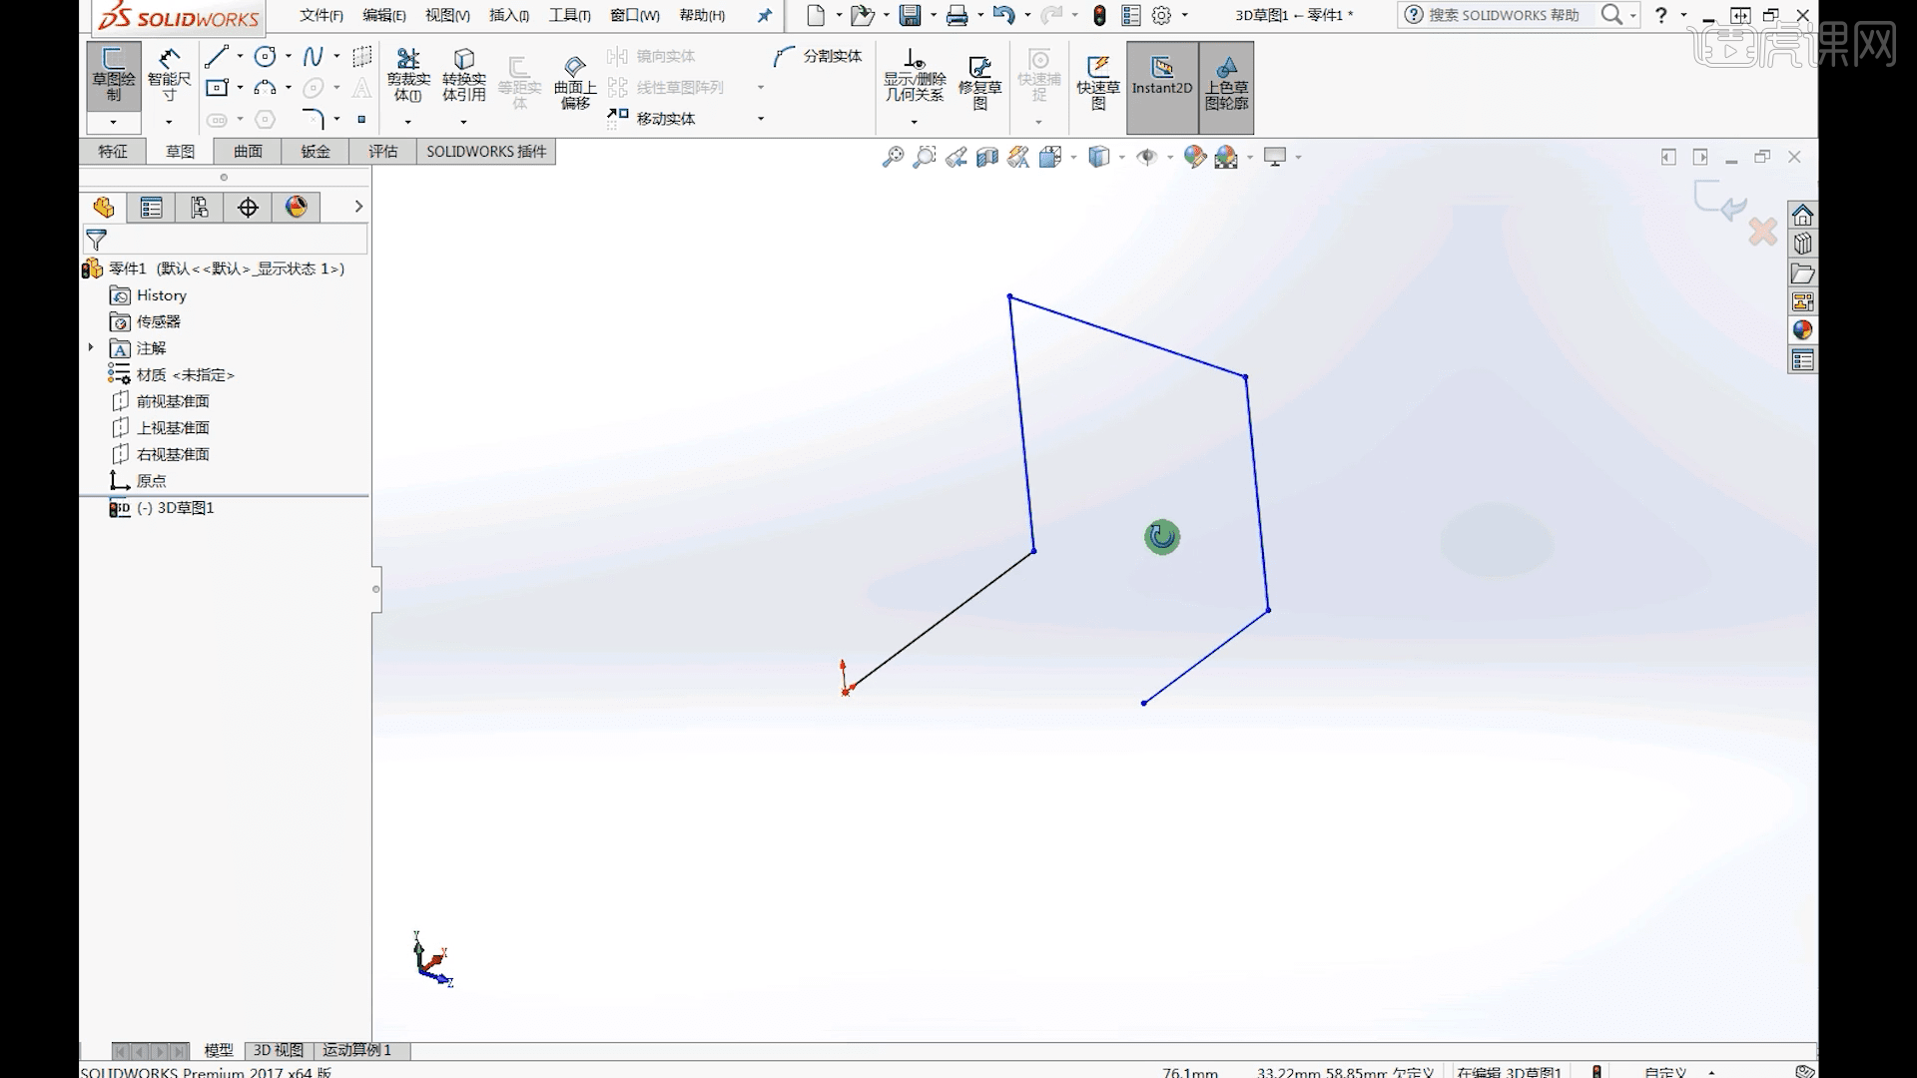The height and width of the screenshot is (1078, 1917).
Task: Click the Edit Appearance color ball icon
Action: [1195, 157]
